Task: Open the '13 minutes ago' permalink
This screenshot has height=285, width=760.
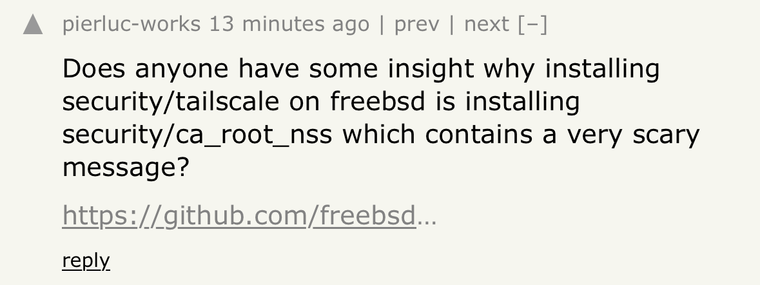Action: click(x=289, y=25)
